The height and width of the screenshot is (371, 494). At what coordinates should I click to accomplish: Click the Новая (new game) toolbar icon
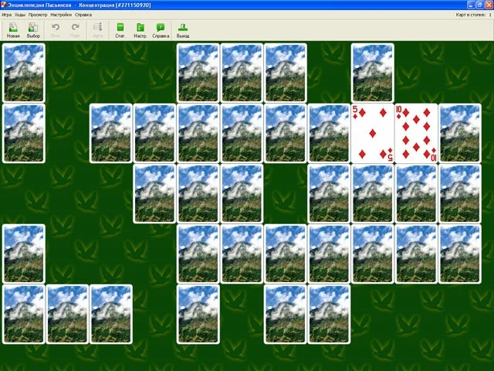(x=13, y=30)
